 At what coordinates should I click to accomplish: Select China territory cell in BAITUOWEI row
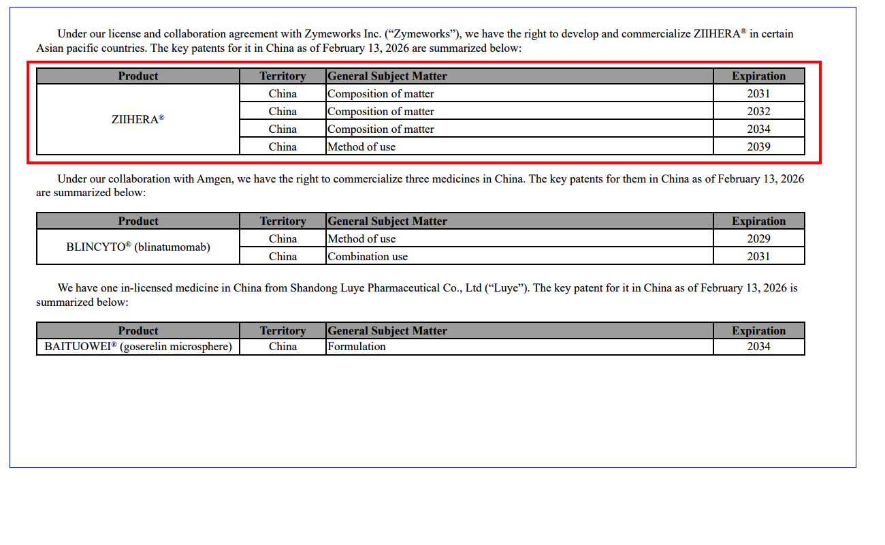coord(283,347)
